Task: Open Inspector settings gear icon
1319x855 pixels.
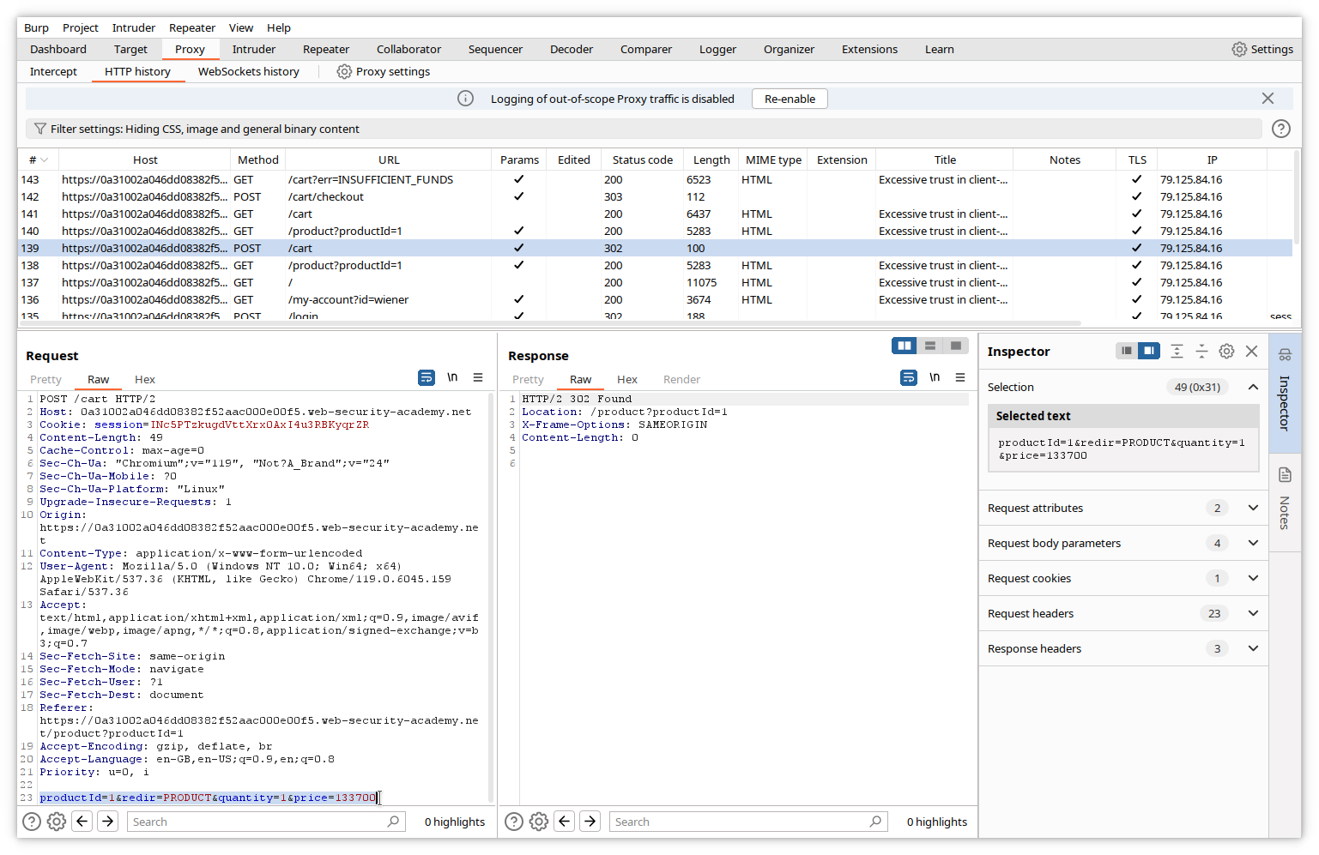Action: pyautogui.click(x=1226, y=352)
